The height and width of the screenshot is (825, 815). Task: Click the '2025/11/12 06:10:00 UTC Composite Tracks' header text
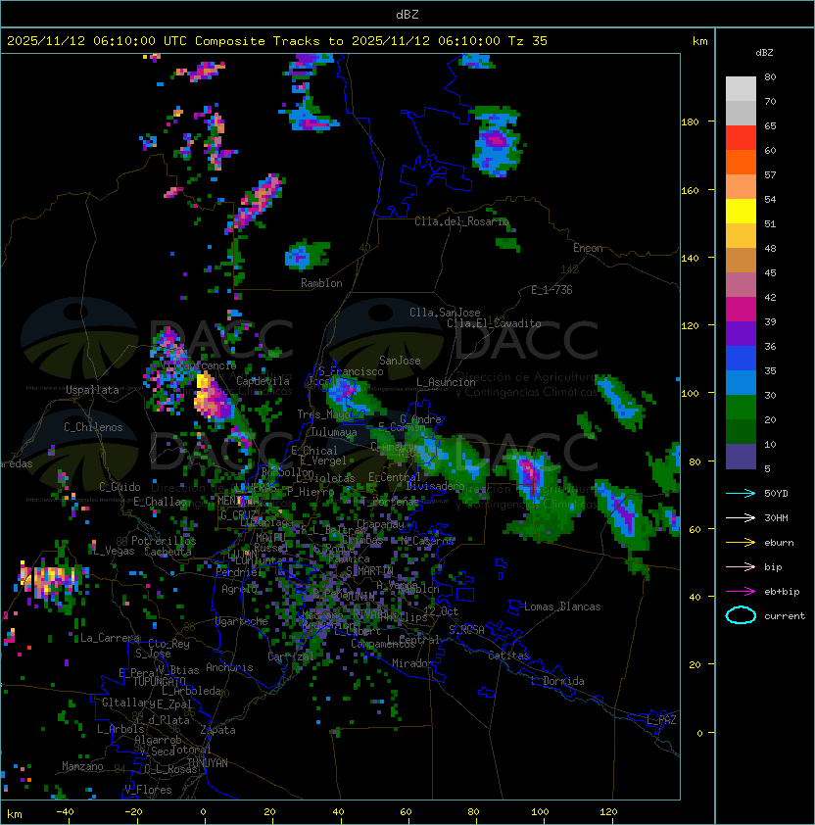point(164,41)
